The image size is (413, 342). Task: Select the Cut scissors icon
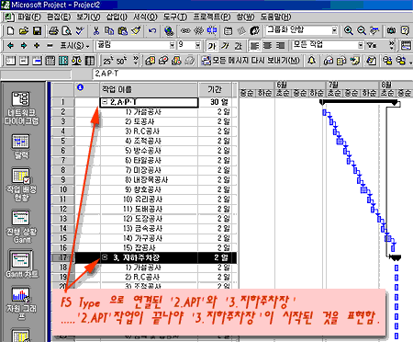click(96, 30)
